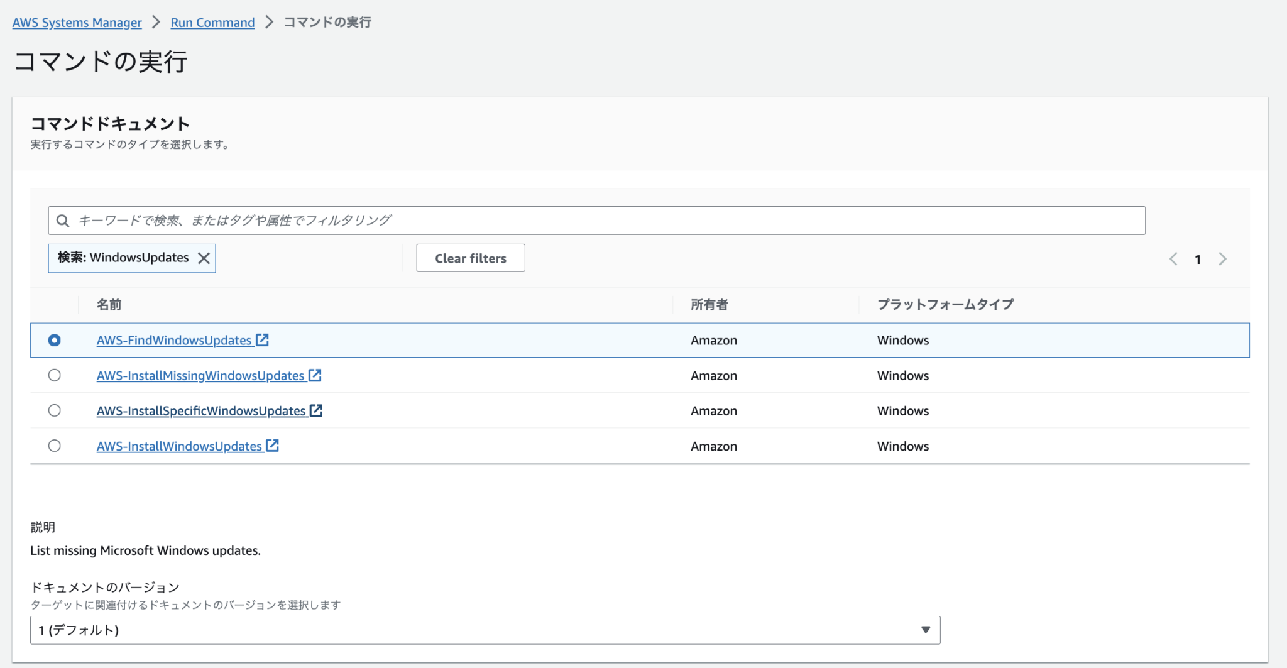Remove the WindowsUpdates filter via X icon
The height and width of the screenshot is (668, 1287).
[203, 258]
